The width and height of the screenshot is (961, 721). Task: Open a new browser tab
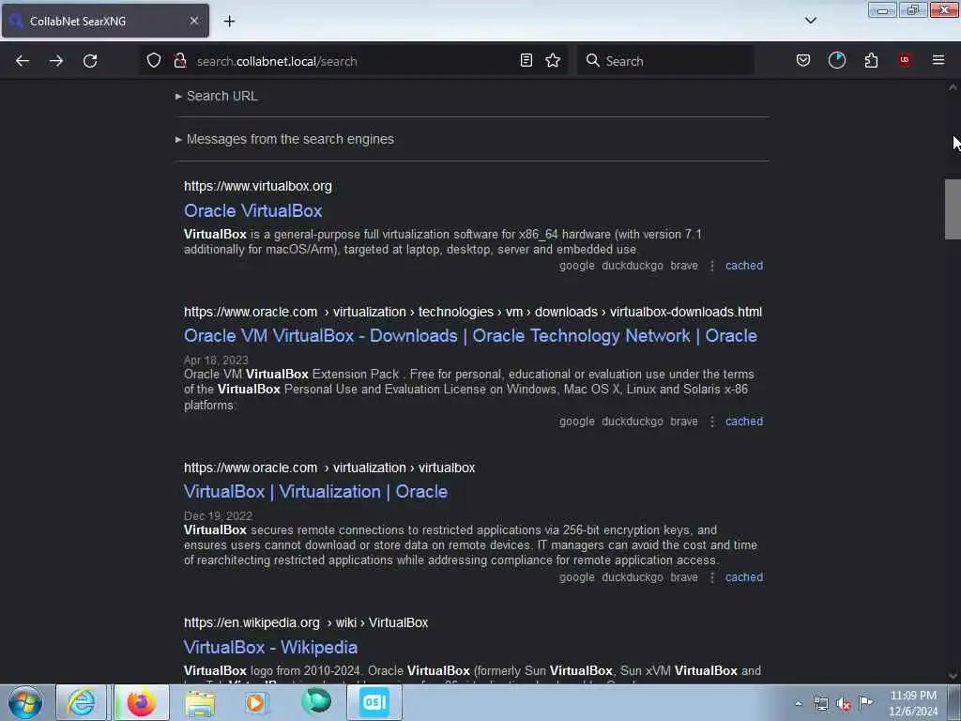pyautogui.click(x=229, y=22)
